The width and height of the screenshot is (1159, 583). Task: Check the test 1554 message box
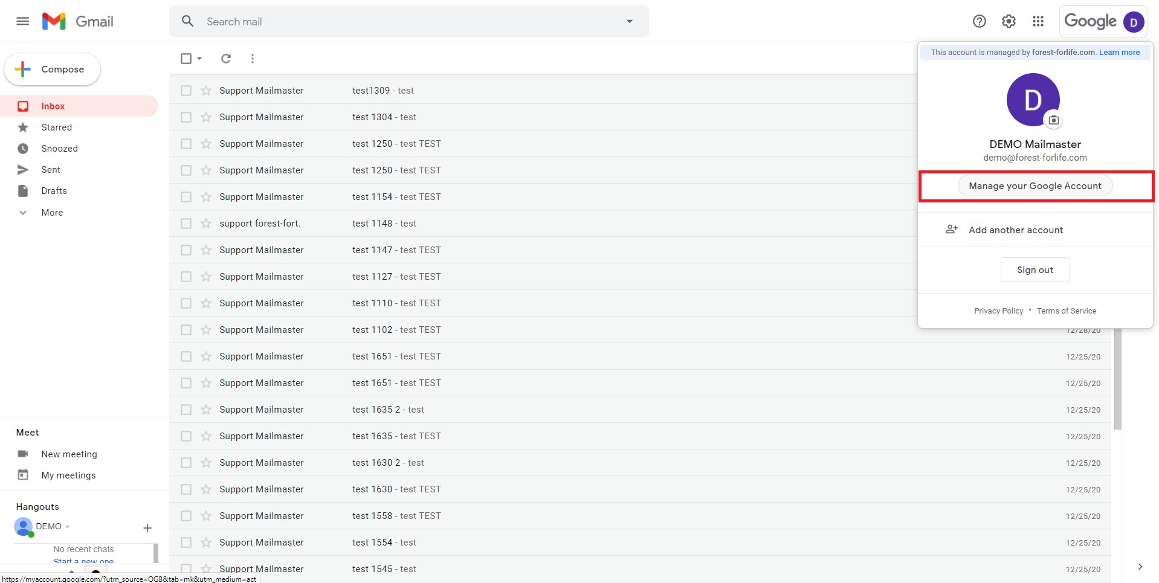(x=186, y=543)
